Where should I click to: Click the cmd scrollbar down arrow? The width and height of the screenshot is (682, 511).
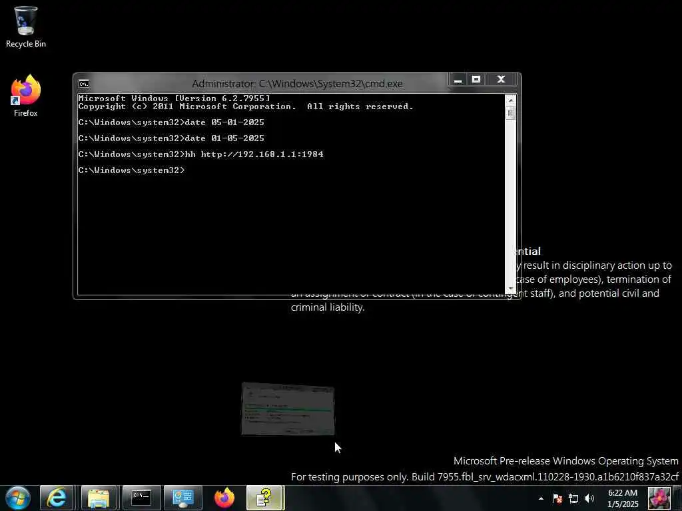tap(511, 289)
